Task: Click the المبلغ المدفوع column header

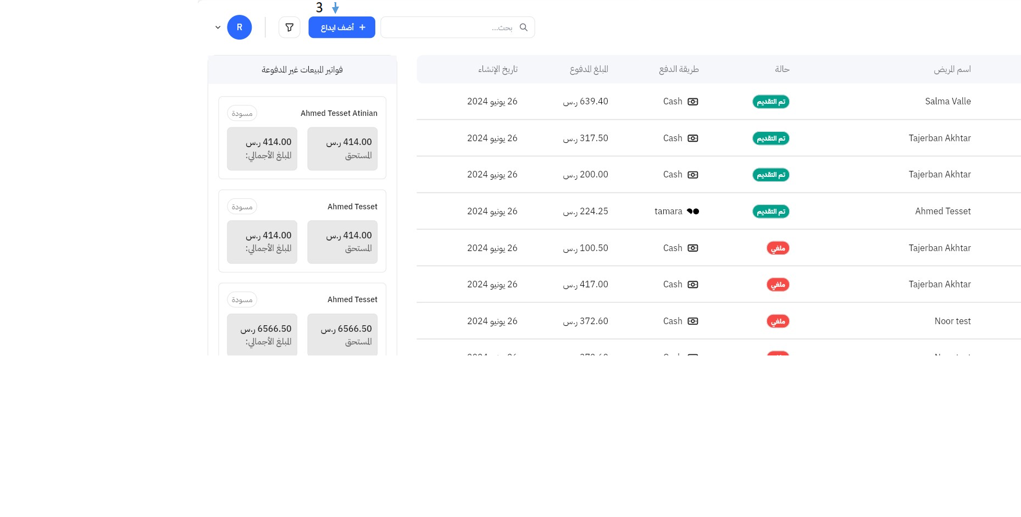Action: click(589, 69)
